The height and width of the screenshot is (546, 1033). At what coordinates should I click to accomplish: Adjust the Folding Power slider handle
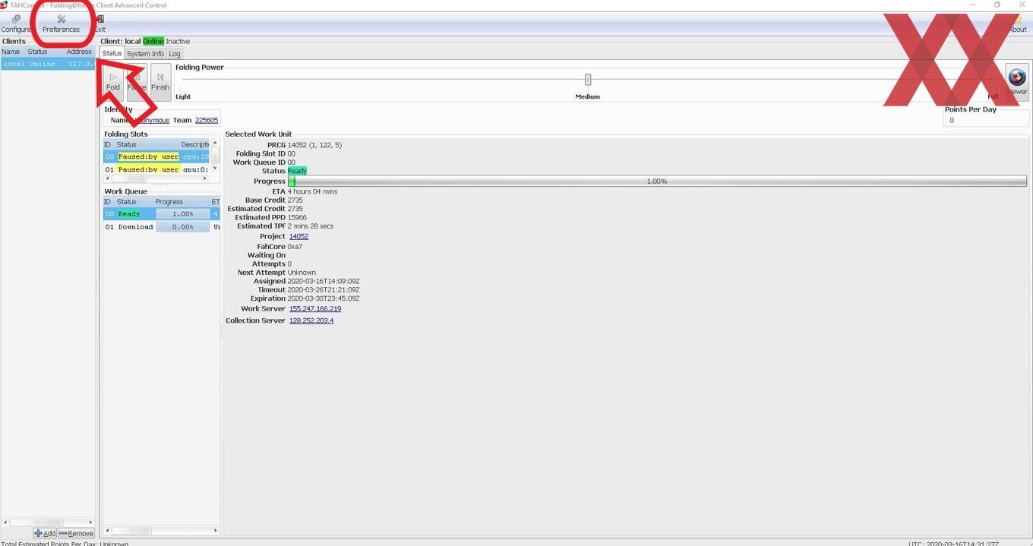click(588, 80)
